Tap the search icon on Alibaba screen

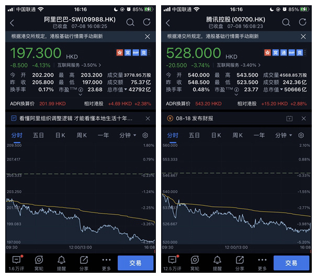[x=130, y=22]
